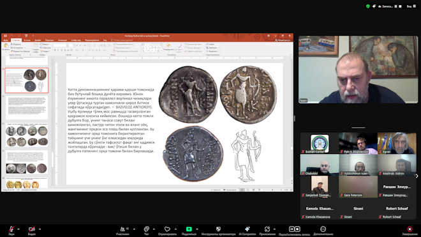Open Host tools shield icon
The height and width of the screenshot is (237, 421).
218,229
